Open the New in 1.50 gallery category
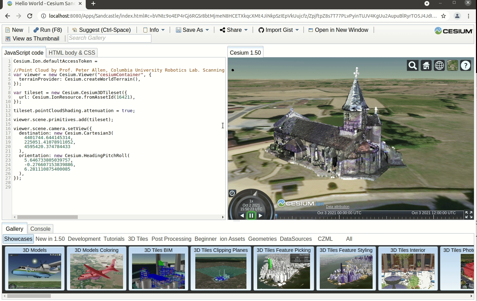The height and width of the screenshot is (301, 477). click(x=50, y=239)
